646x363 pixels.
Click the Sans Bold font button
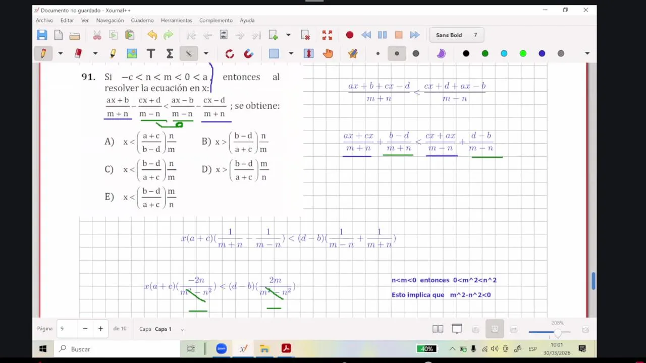point(457,35)
